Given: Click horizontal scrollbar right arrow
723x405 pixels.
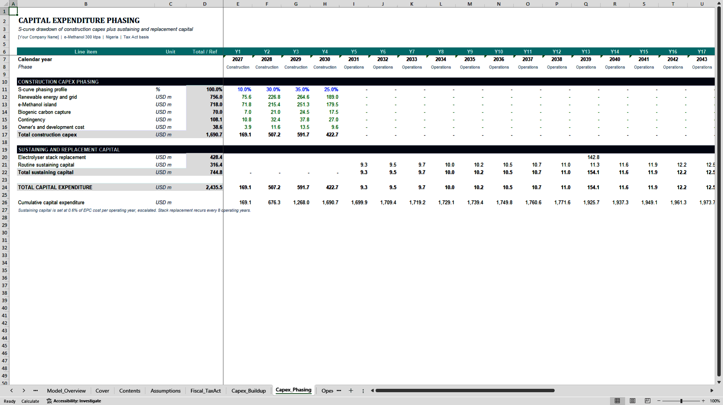Looking at the screenshot, I should pos(712,391).
